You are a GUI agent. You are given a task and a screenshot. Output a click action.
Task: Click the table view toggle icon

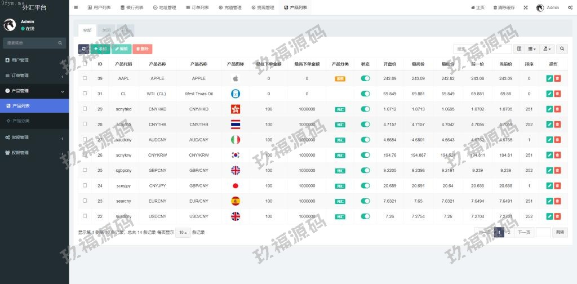click(x=520, y=49)
